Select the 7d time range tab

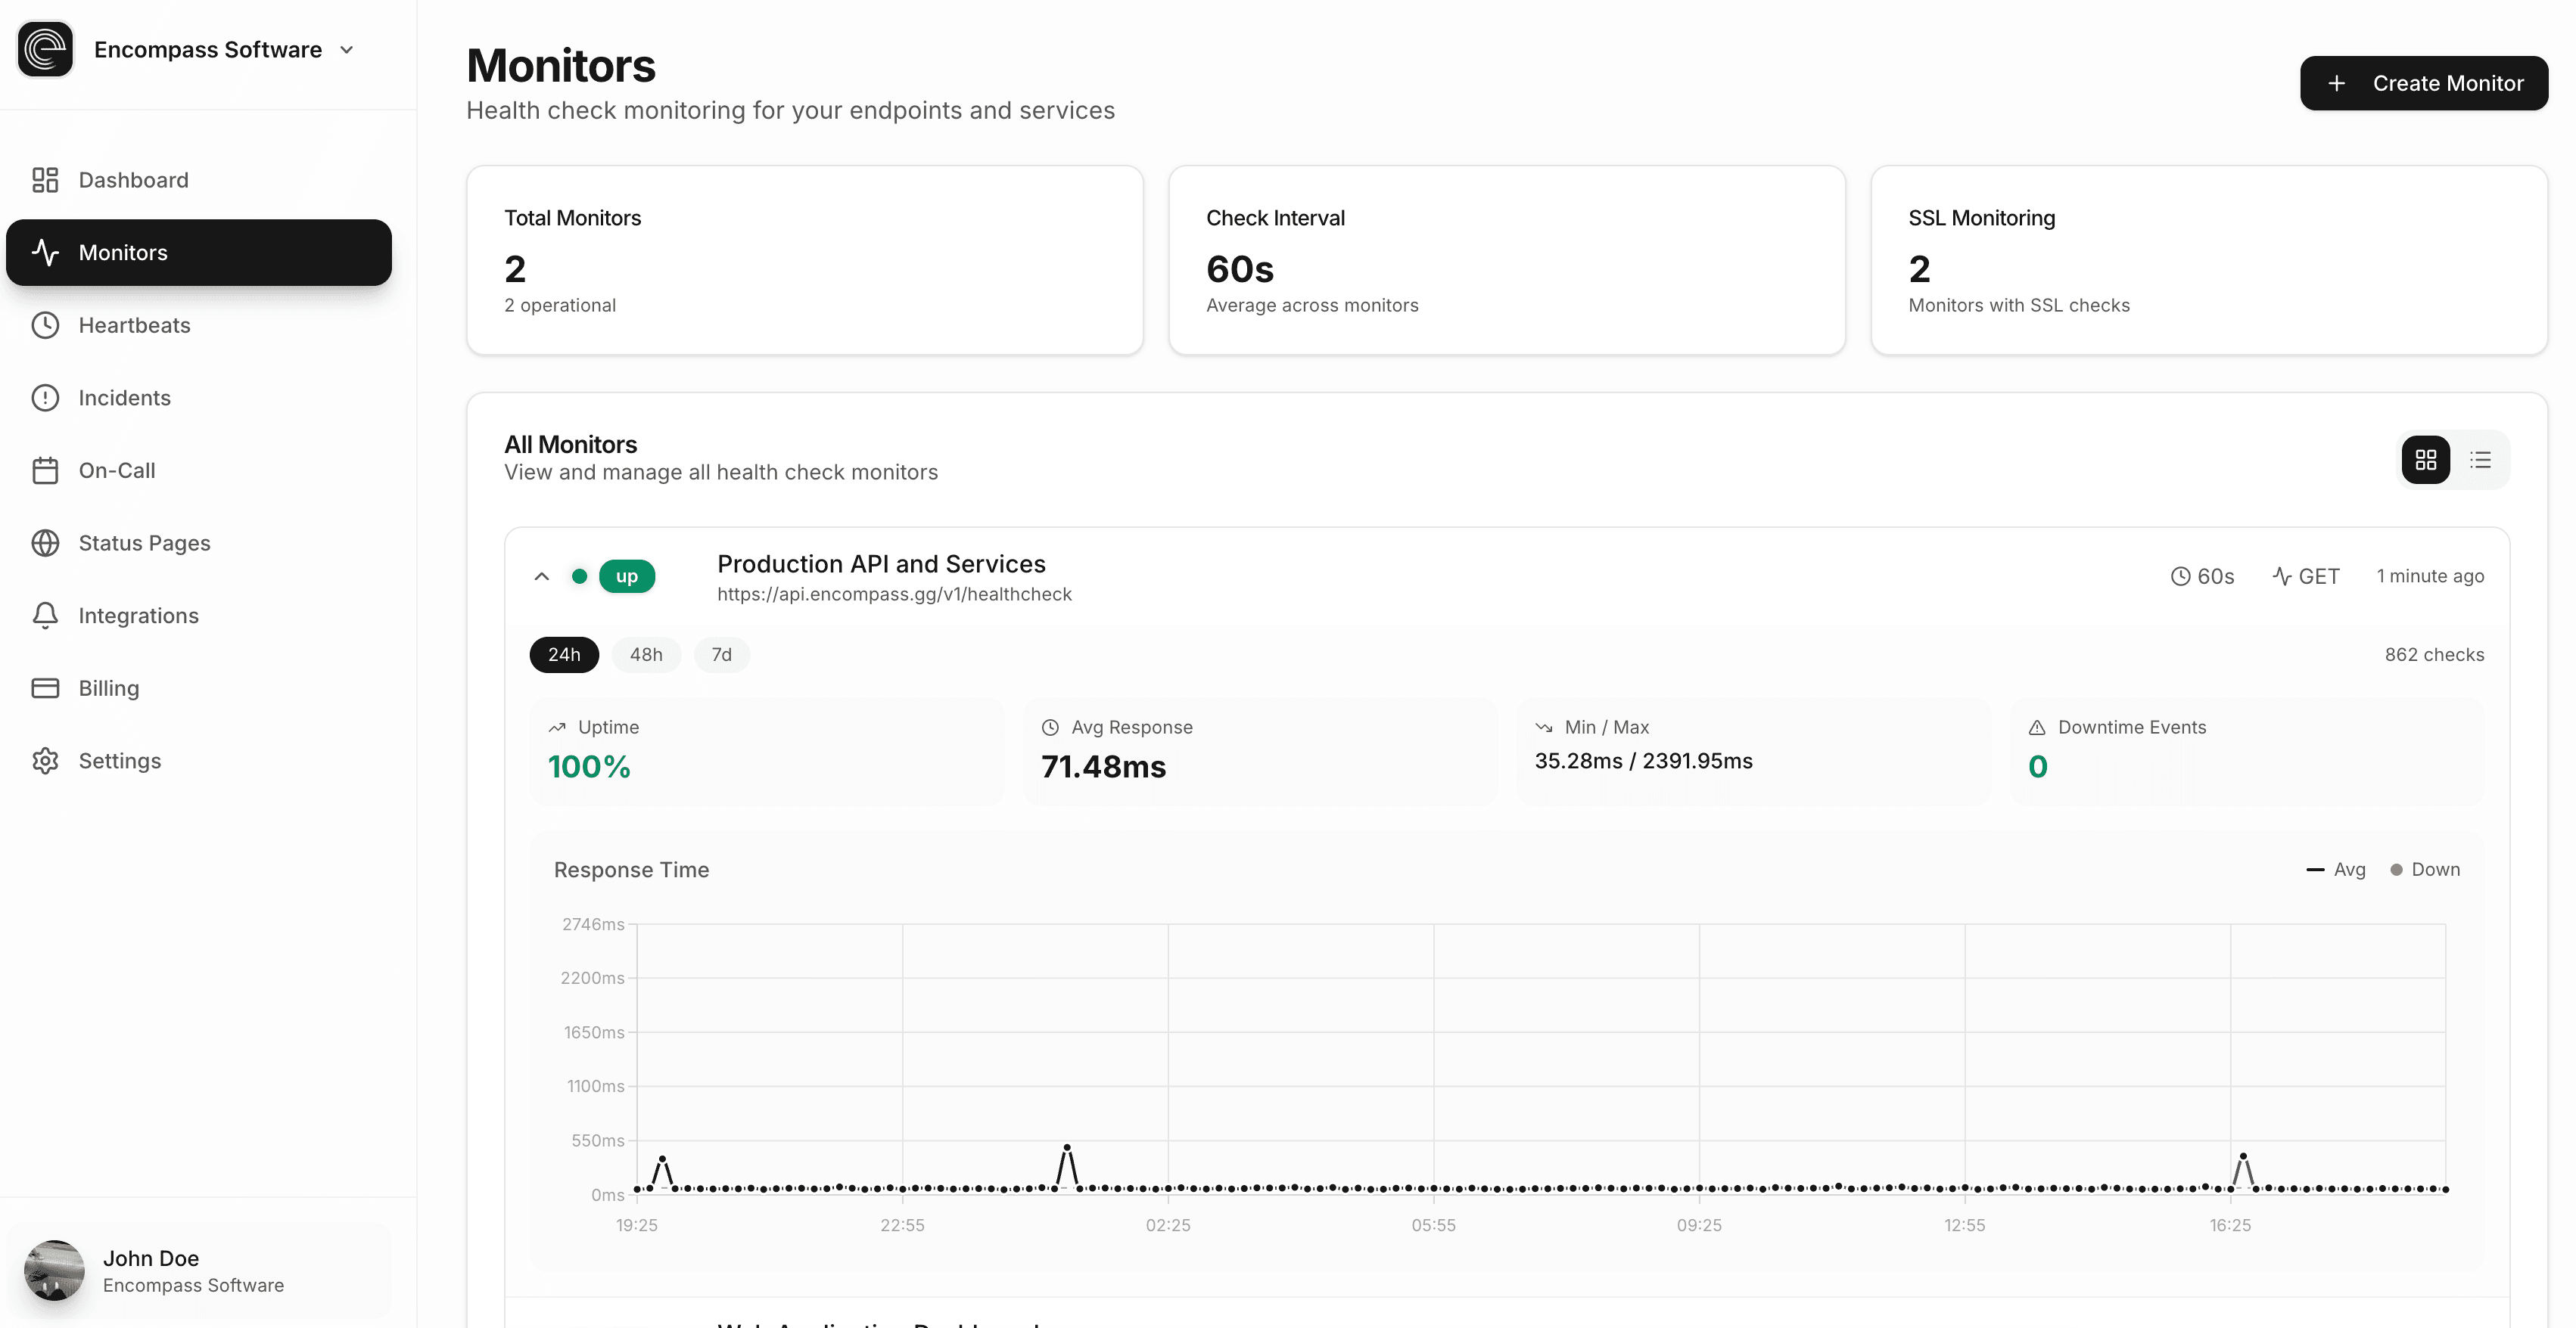point(722,654)
